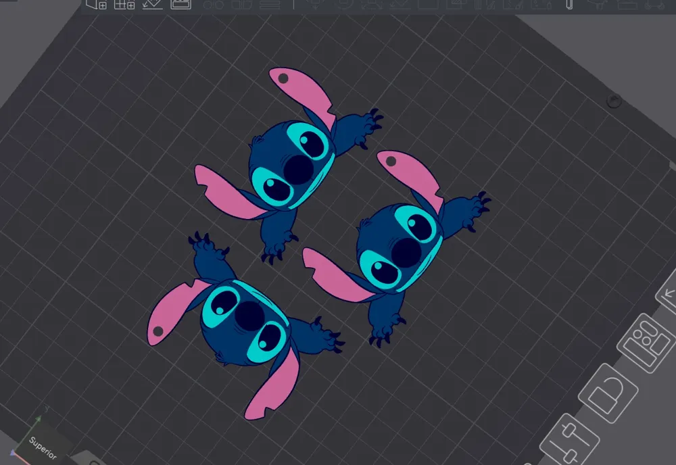The height and width of the screenshot is (465, 676).
Task: Click the Add plate icon in toolbar
Action: pyautogui.click(x=124, y=4)
